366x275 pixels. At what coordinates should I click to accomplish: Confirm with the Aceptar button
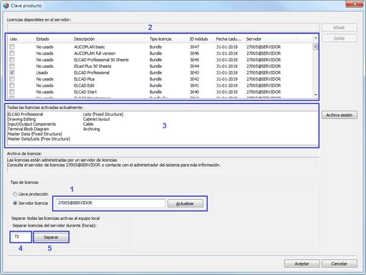point(302,263)
